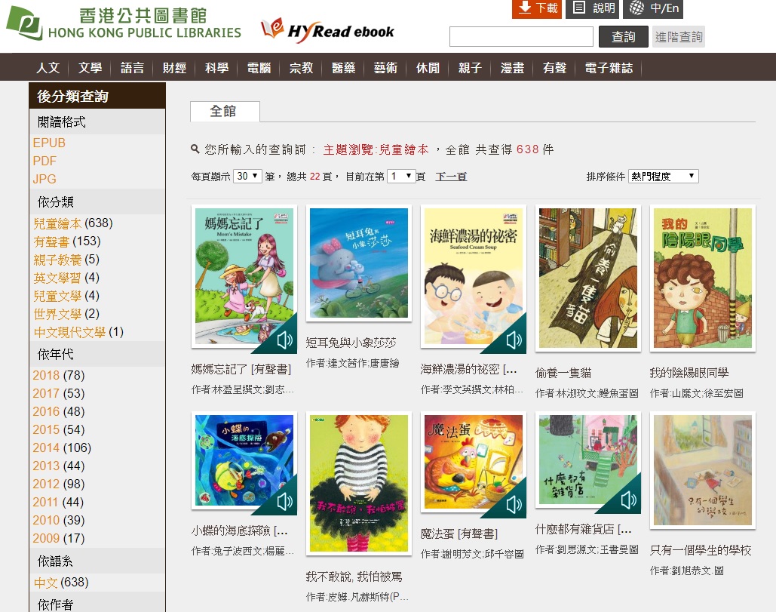Open the 排序條件 sort dropdown 熱門程度
The height and width of the screenshot is (612, 776).
(663, 177)
